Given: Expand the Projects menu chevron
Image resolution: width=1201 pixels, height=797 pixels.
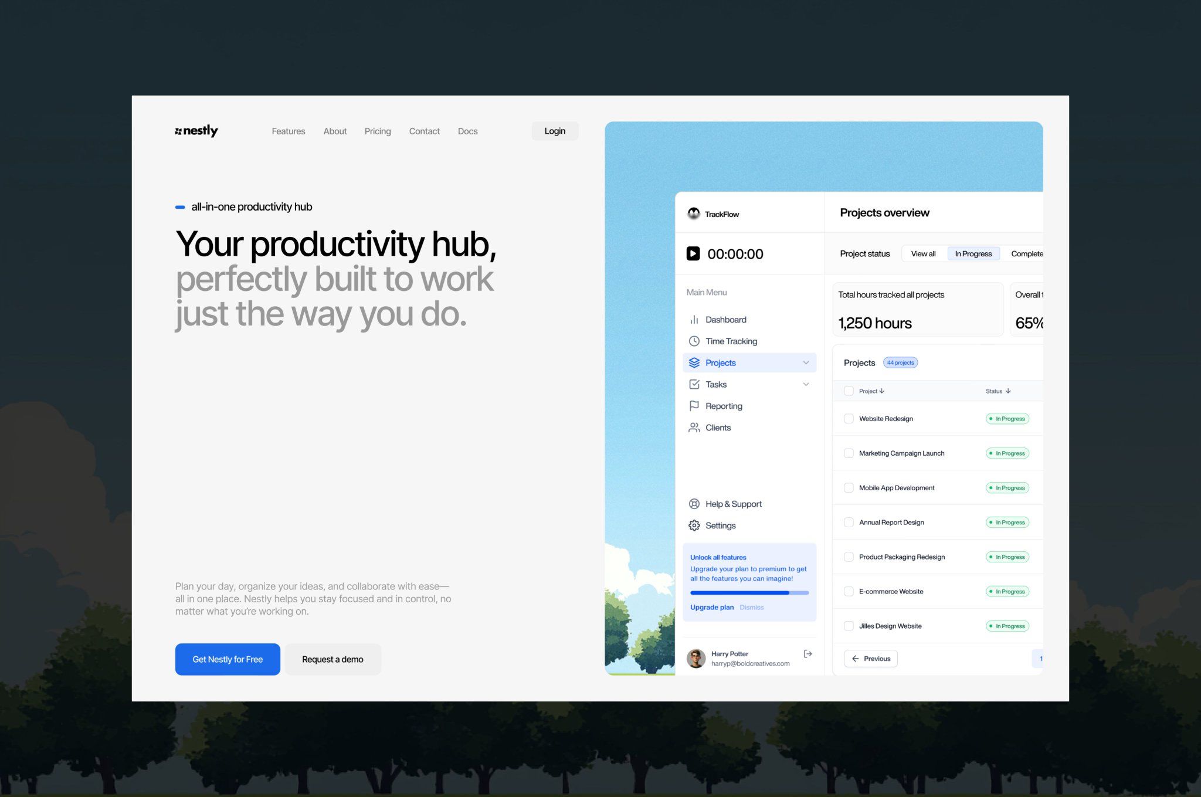Looking at the screenshot, I should (x=806, y=363).
